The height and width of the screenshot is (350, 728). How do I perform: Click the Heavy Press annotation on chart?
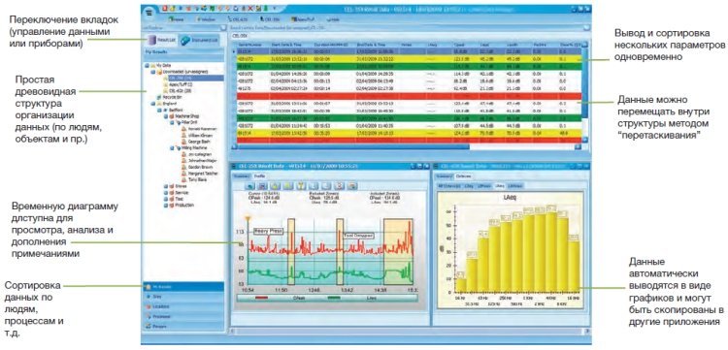[268, 231]
